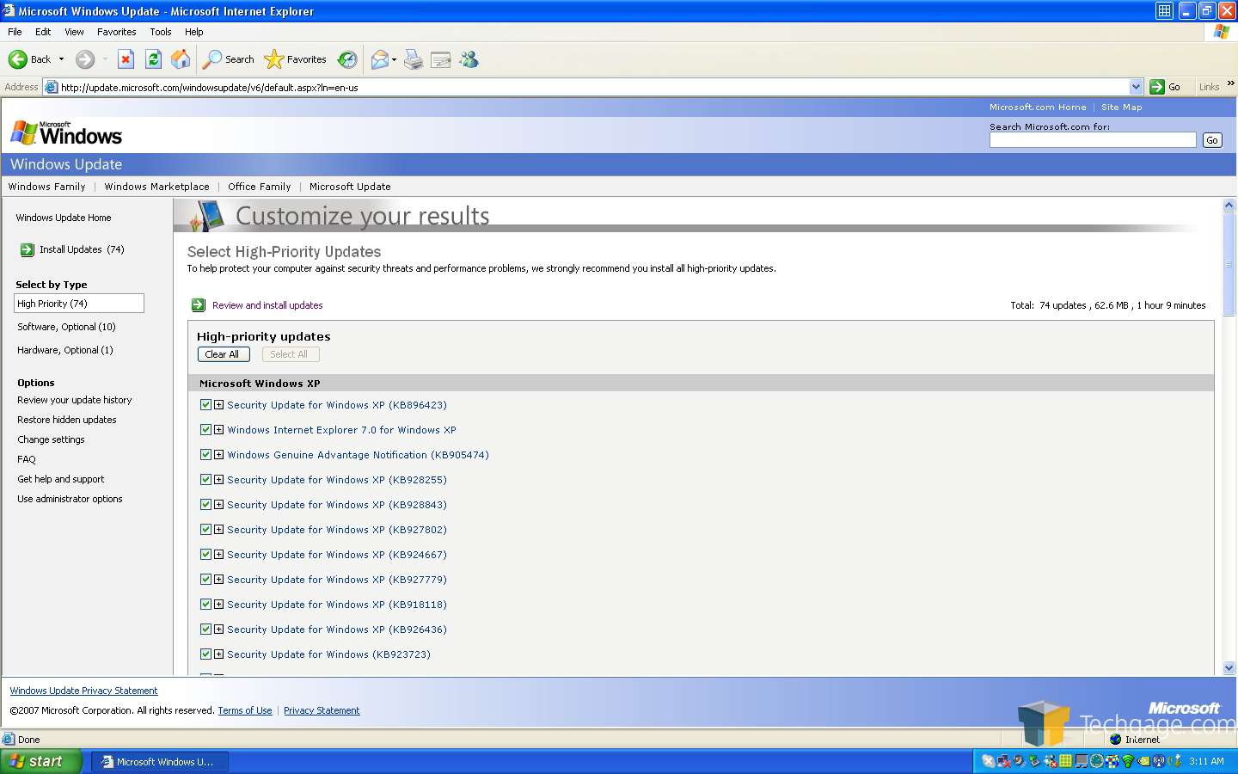1238x774 pixels.
Task: Open the Favorites menu in menu bar
Action: pos(116,32)
